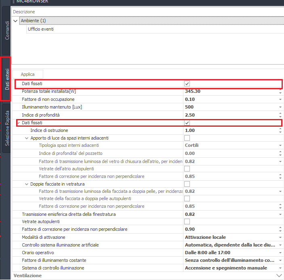The image size is (284, 280).
Task: Click Potenza totale installata stepper arrows
Action: tap(280, 91)
